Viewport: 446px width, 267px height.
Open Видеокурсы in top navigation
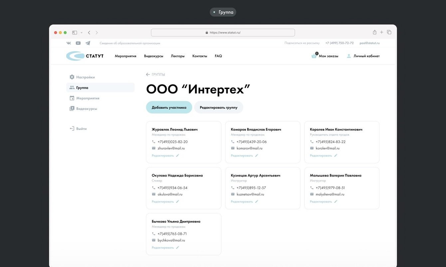coord(154,56)
